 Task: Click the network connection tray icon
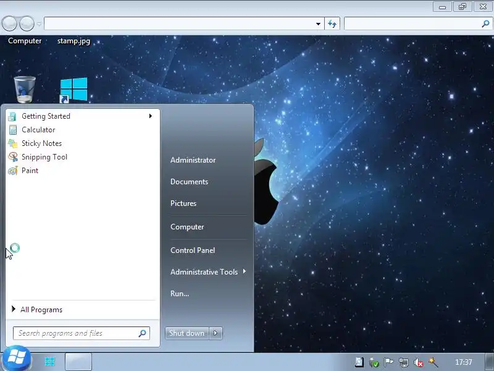click(x=404, y=362)
